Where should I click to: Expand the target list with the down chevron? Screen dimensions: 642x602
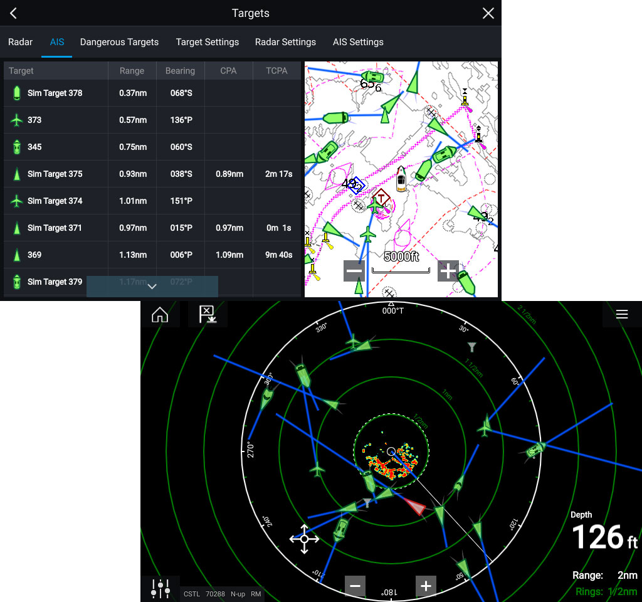click(152, 286)
